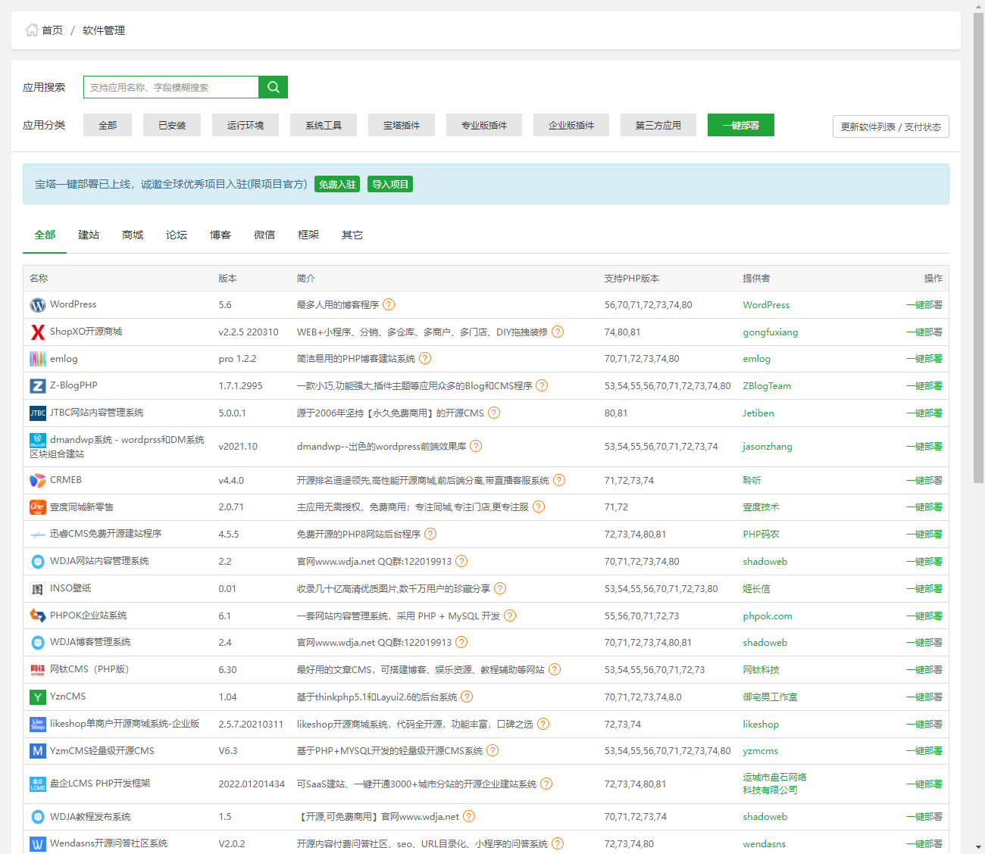Open the 已安装 category filter
This screenshot has height=854, width=985.
click(172, 126)
